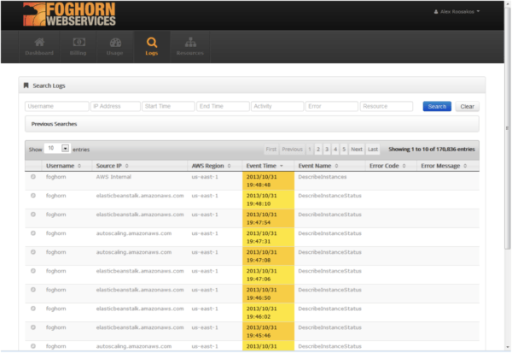Click the user icon beside Alex Roosakos

(436, 12)
